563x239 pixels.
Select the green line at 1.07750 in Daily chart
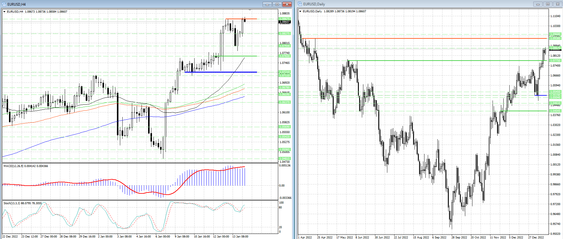447,61
